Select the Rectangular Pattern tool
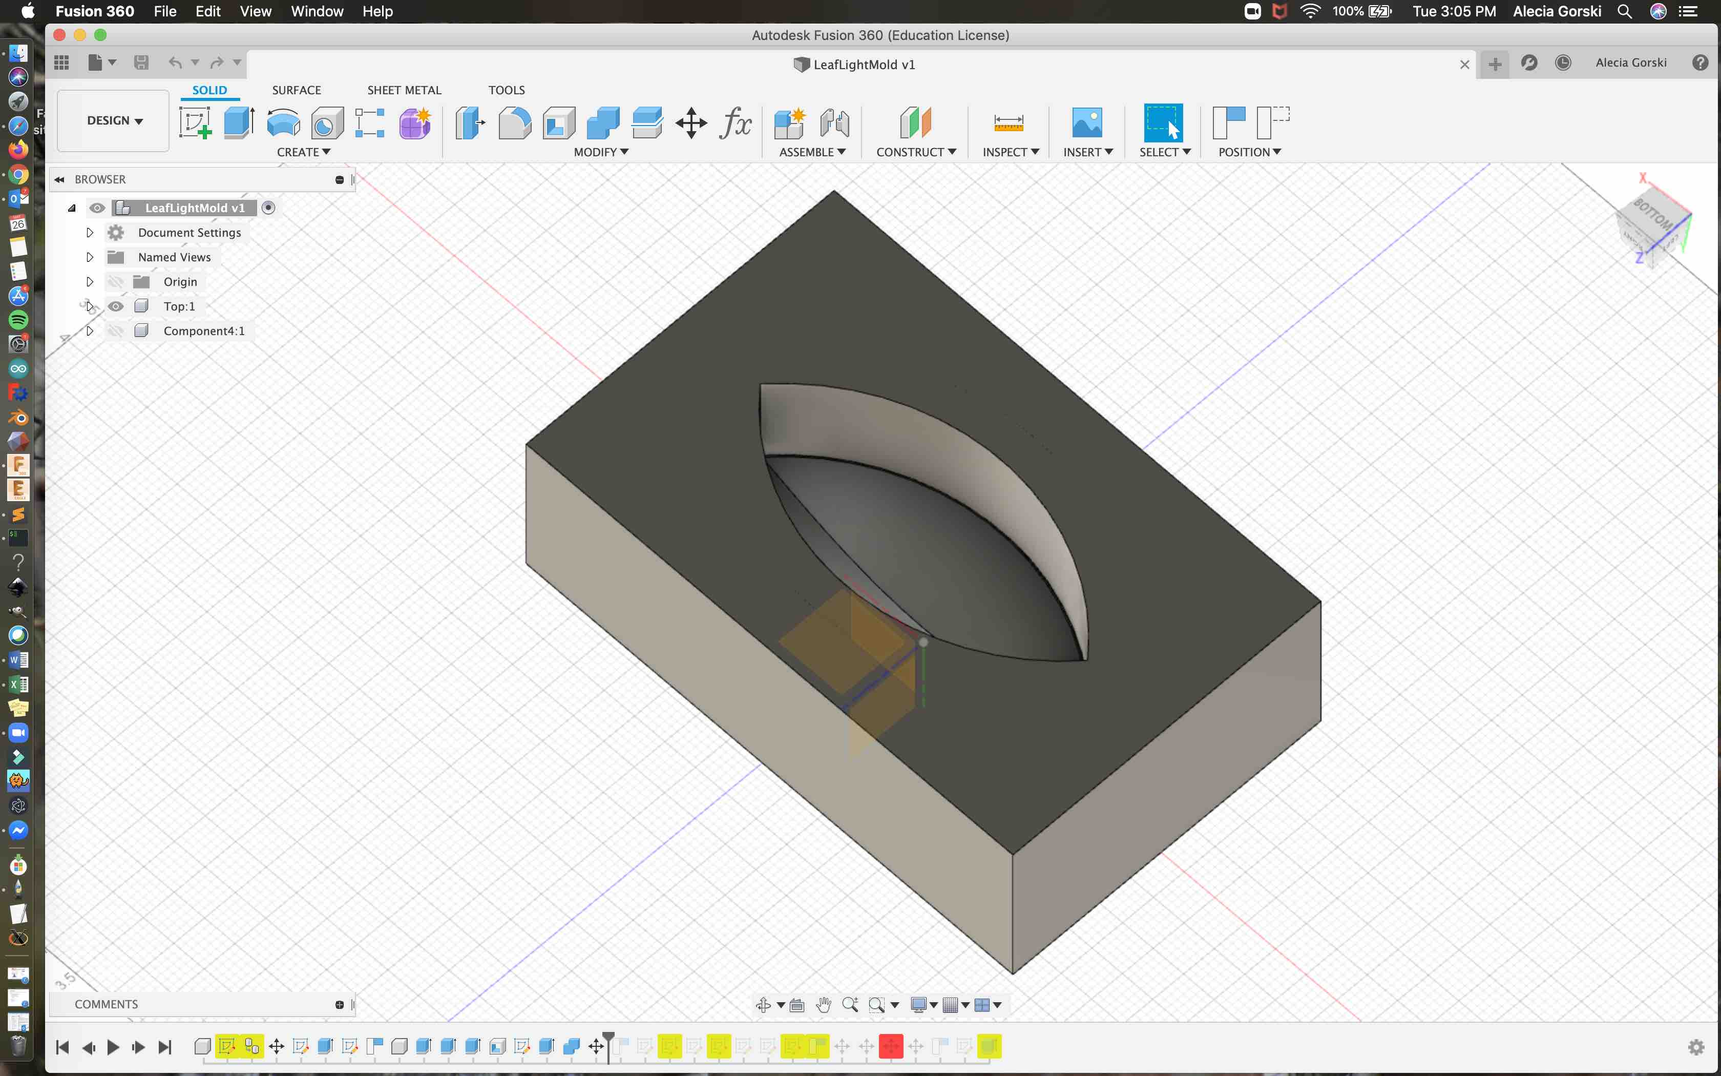 pos(370,122)
